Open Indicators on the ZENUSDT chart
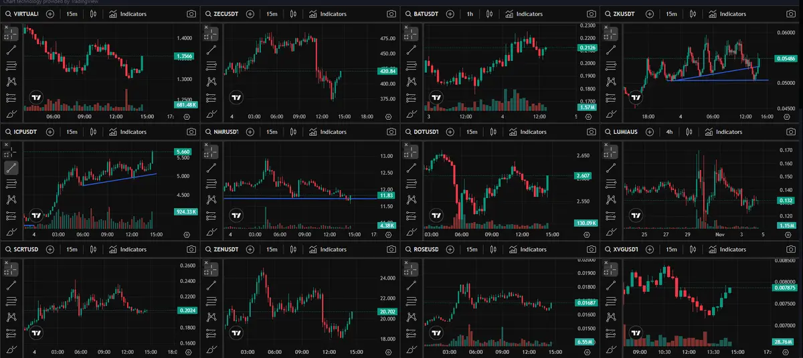This screenshot has width=803, height=358. (x=327, y=250)
